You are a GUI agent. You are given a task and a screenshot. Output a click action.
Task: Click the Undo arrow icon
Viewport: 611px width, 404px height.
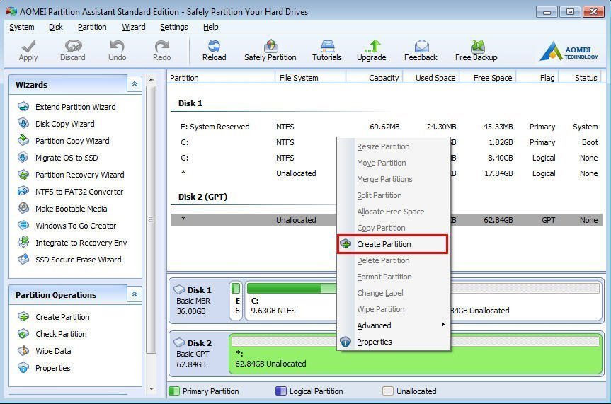pos(117,47)
